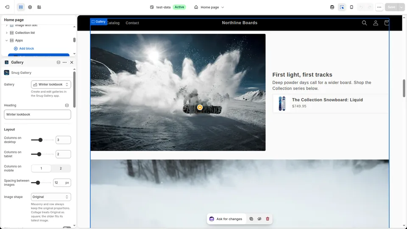Expand the Collection list section
The image size is (407, 229).
(6, 33)
